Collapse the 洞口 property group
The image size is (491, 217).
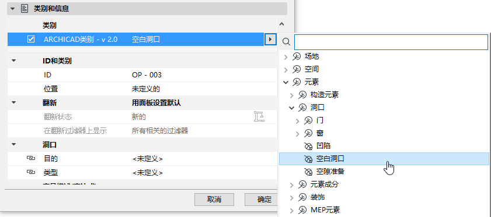tap(13, 144)
